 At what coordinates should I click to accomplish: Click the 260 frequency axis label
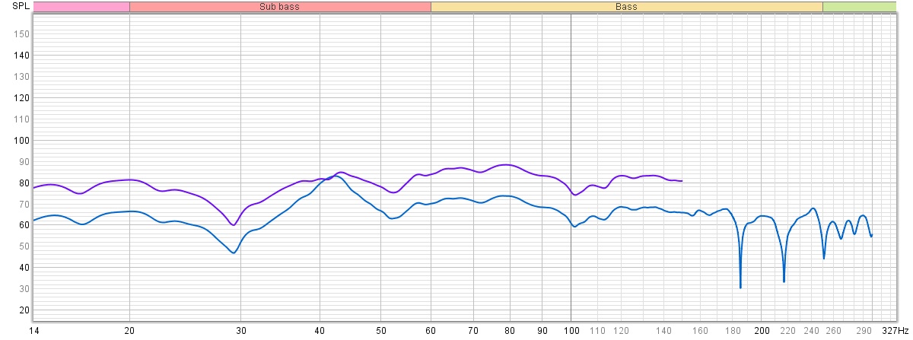point(834,331)
